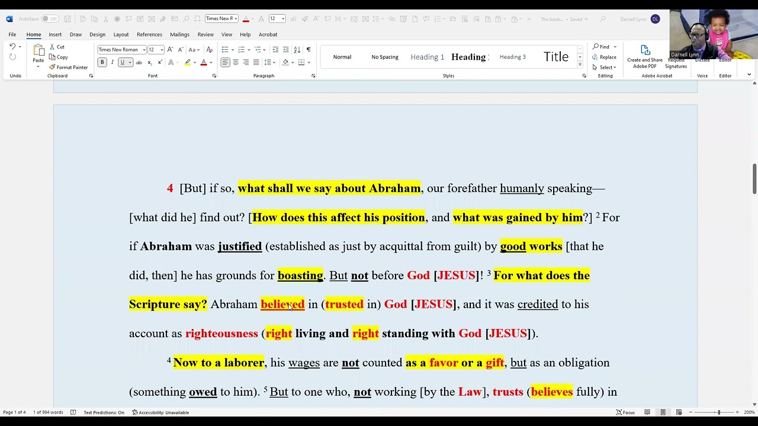Click the Redo icon below Undo

coord(12,57)
